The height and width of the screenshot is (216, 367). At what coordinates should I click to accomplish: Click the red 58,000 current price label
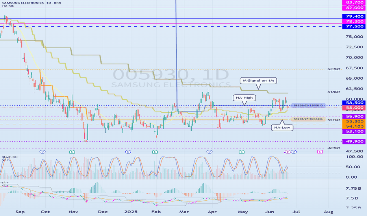tap(354, 108)
